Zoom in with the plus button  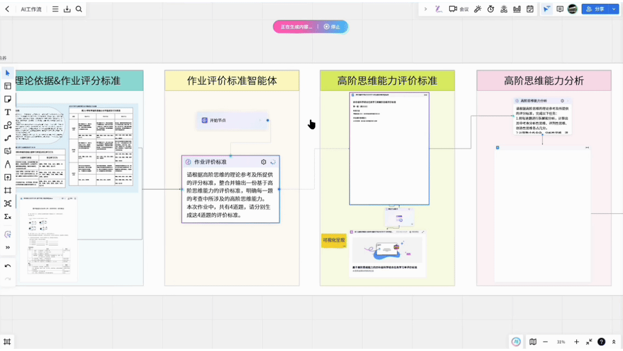click(x=576, y=342)
